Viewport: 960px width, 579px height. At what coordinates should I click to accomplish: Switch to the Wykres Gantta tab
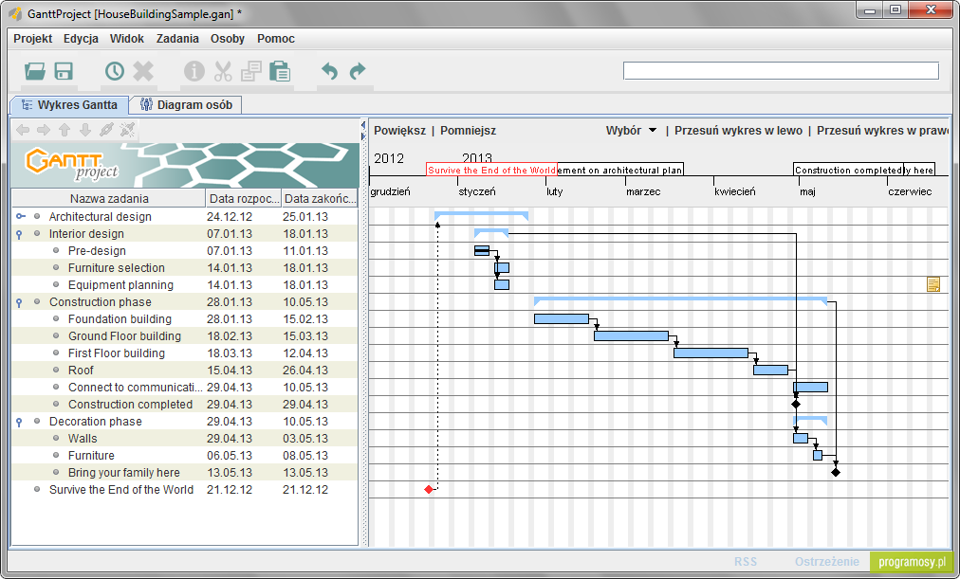pyautogui.click(x=69, y=105)
